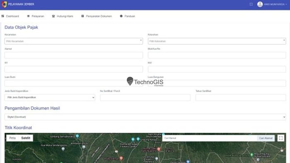Click the Dashboard grid icon
The height and width of the screenshot is (163, 290).
click(3, 16)
